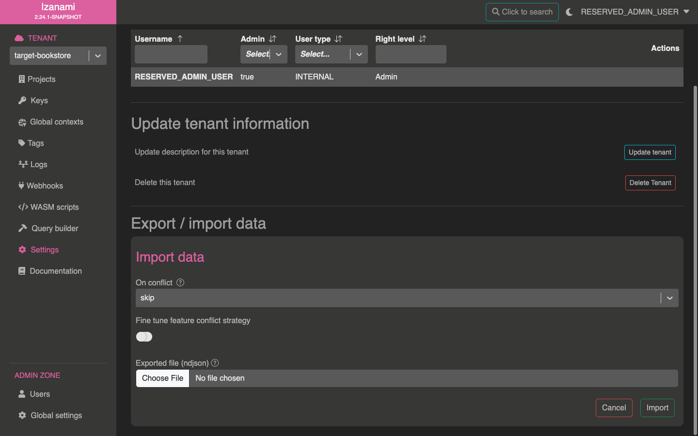Open Query builder in sidebar

[48, 228]
